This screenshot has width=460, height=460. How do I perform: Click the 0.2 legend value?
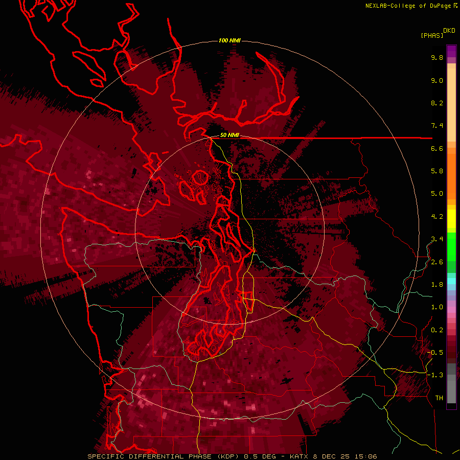coord(437,330)
